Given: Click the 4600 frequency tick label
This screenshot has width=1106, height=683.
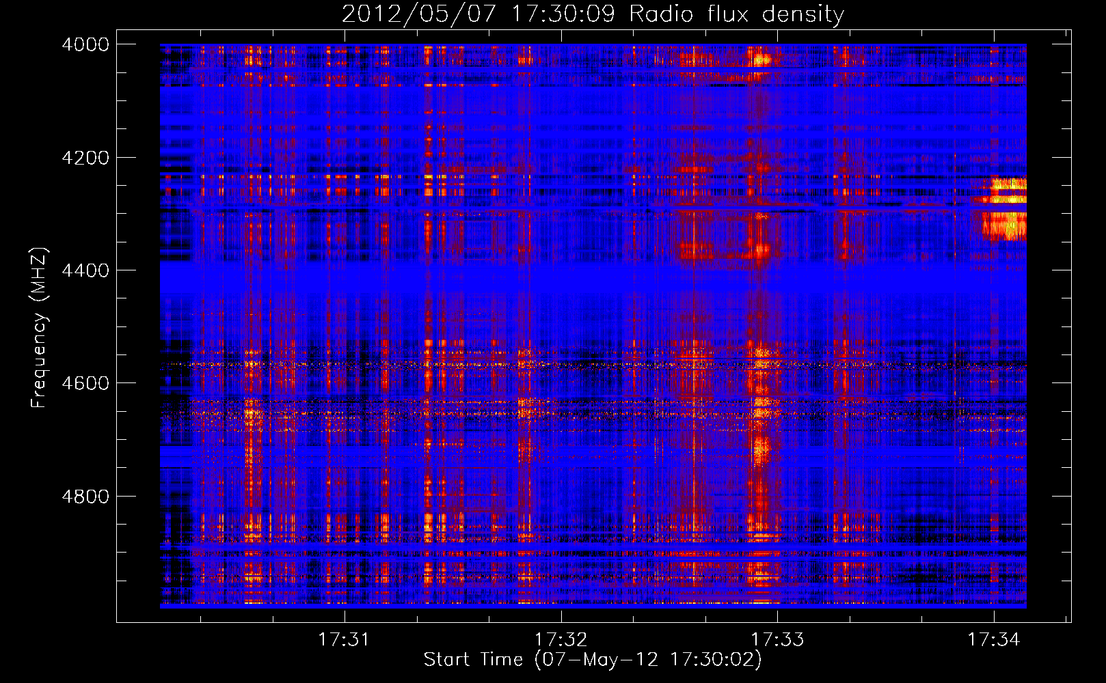Looking at the screenshot, I should [x=85, y=383].
